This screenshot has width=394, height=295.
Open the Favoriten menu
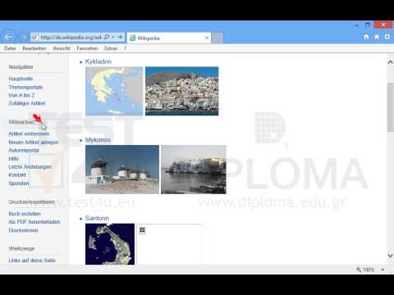(x=87, y=48)
